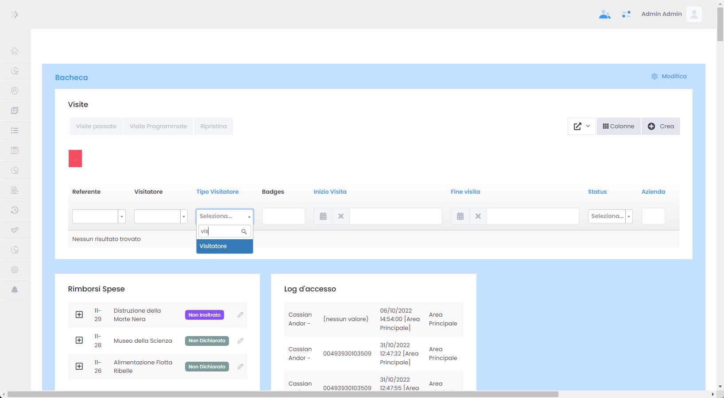724x398 pixels.
Task: Expand row 11-29 Distruzione della Morte Nera
Action: [x=79, y=314]
